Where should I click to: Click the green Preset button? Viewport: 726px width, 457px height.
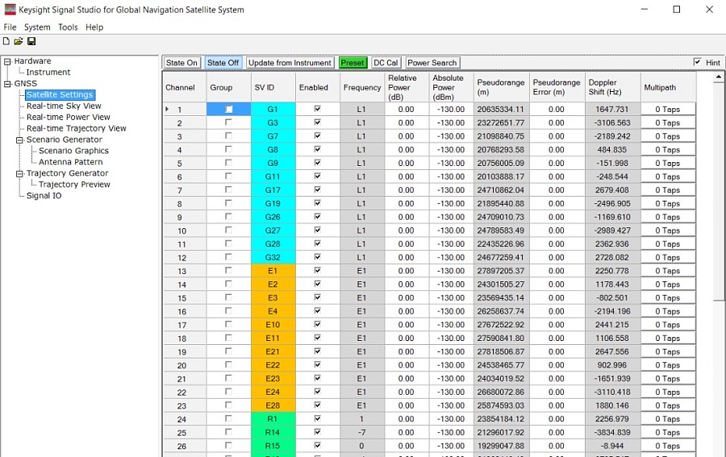[x=353, y=63]
